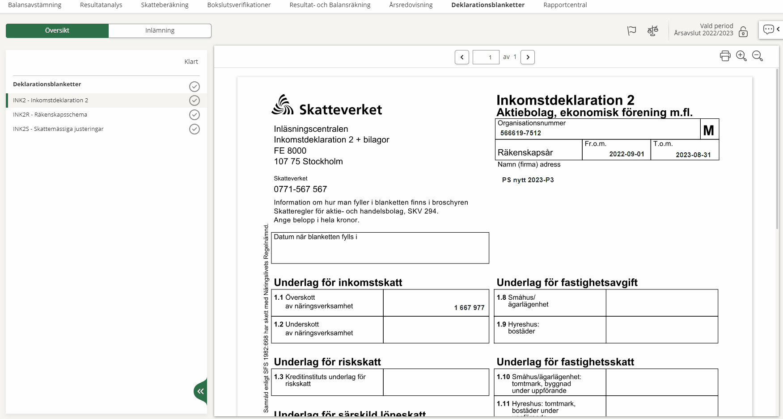Viewport: 783px width, 419px height.
Task: Zoom in on the declaration form
Action: click(x=741, y=56)
